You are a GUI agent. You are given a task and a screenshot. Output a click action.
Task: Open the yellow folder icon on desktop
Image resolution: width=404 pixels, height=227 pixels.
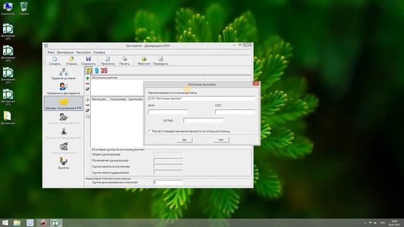pos(8,118)
